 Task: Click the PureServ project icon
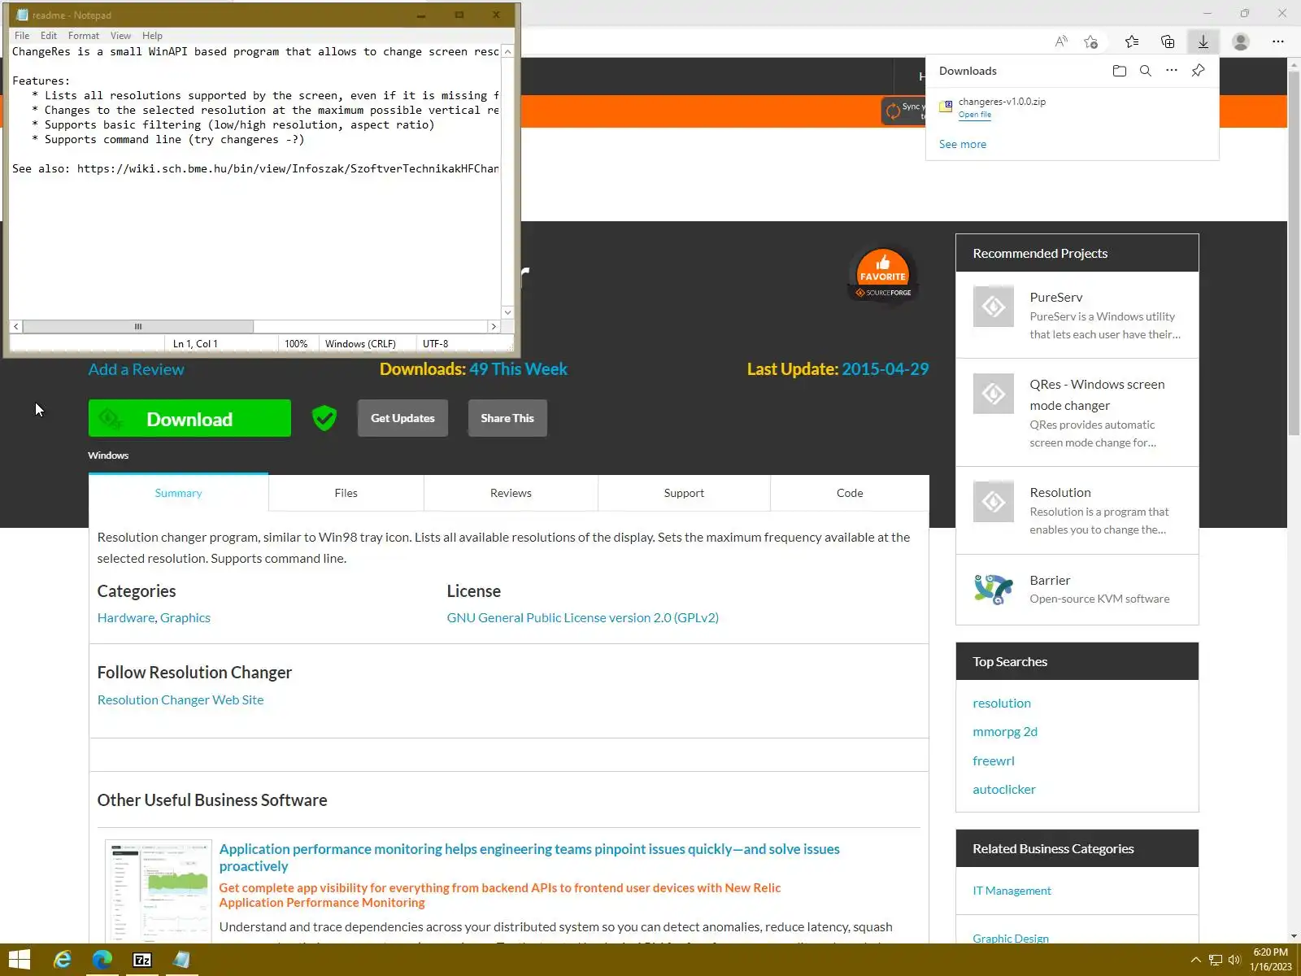pyautogui.click(x=994, y=307)
